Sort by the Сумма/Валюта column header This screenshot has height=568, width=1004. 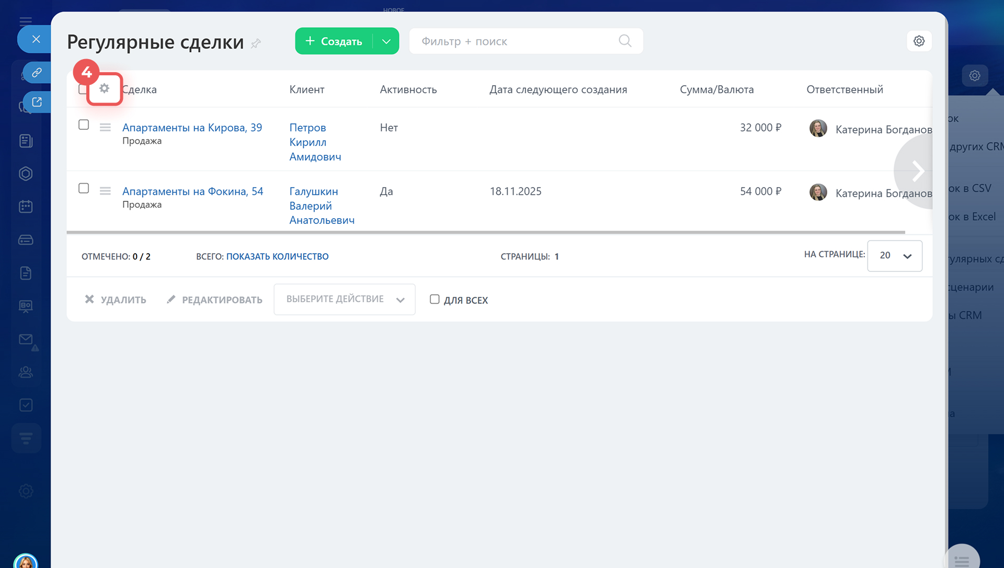click(x=716, y=89)
